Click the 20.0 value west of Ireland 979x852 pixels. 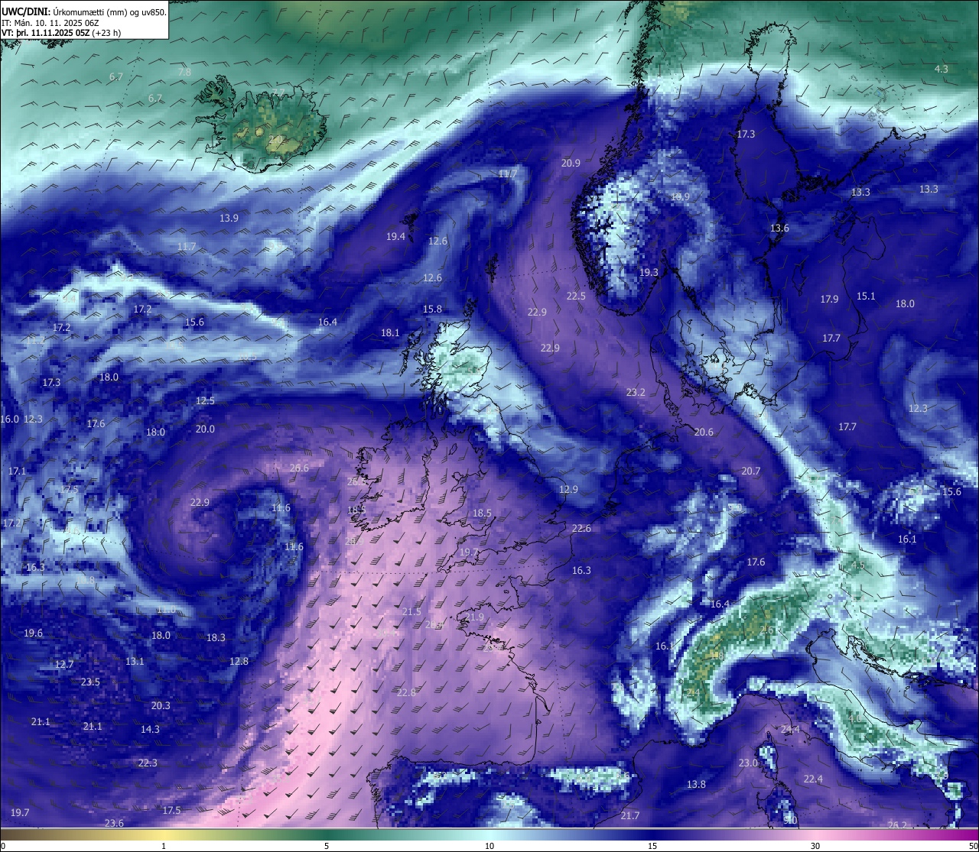pos(205,429)
